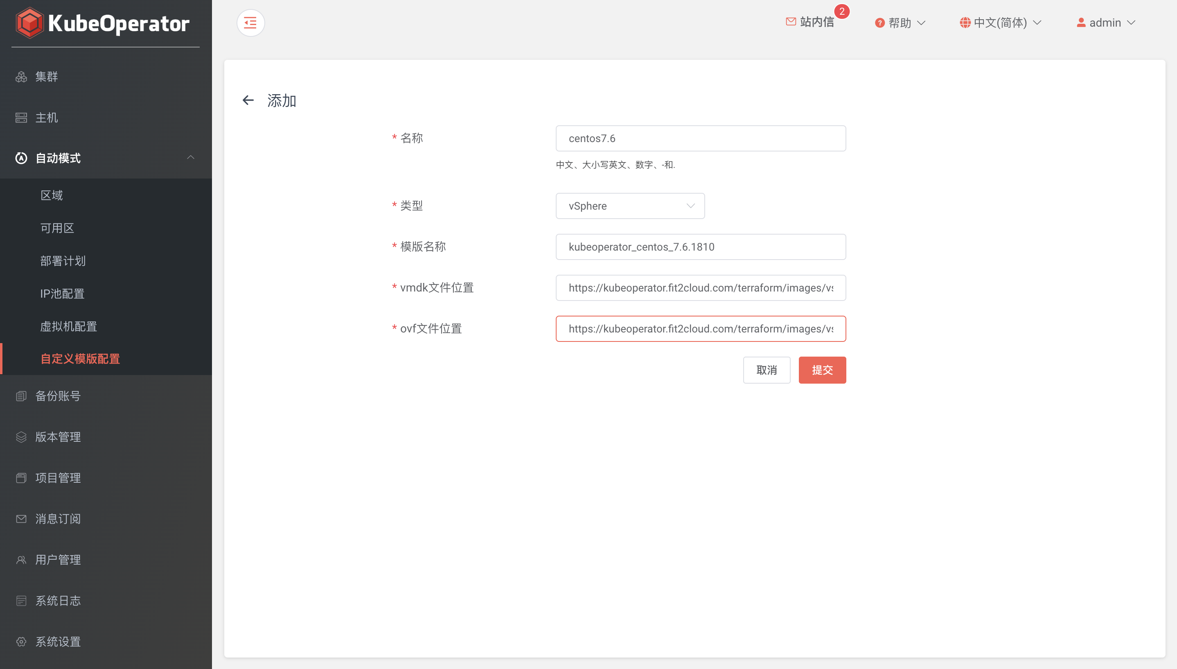Image resolution: width=1177 pixels, height=669 pixels.
Task: Click the 类型 field label
Action: (411, 206)
